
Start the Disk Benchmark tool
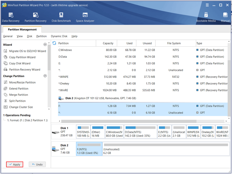[61, 17]
